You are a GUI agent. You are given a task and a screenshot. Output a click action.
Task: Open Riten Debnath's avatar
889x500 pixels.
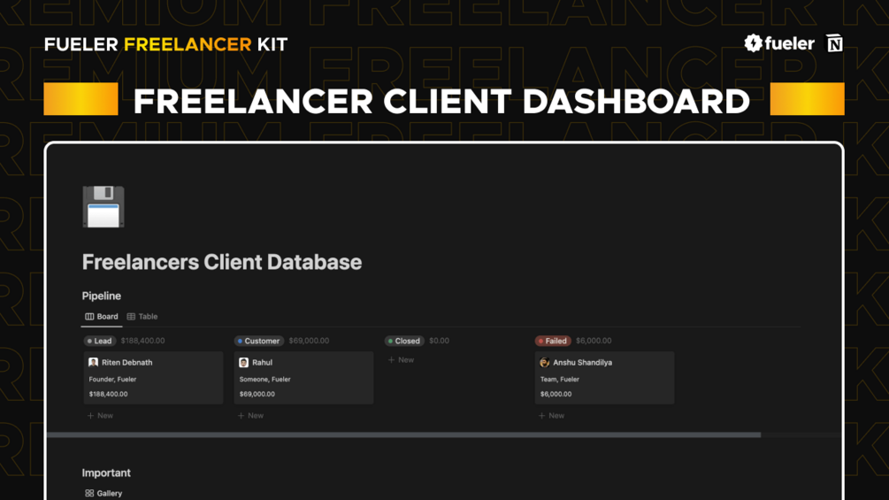pyautogui.click(x=94, y=362)
